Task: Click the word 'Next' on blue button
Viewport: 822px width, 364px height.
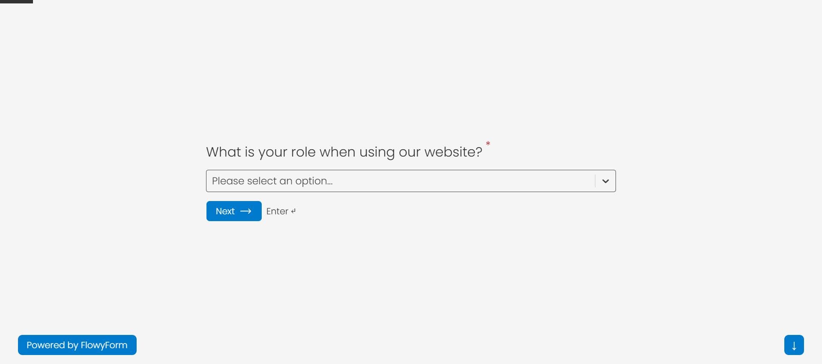Action: pyautogui.click(x=225, y=211)
